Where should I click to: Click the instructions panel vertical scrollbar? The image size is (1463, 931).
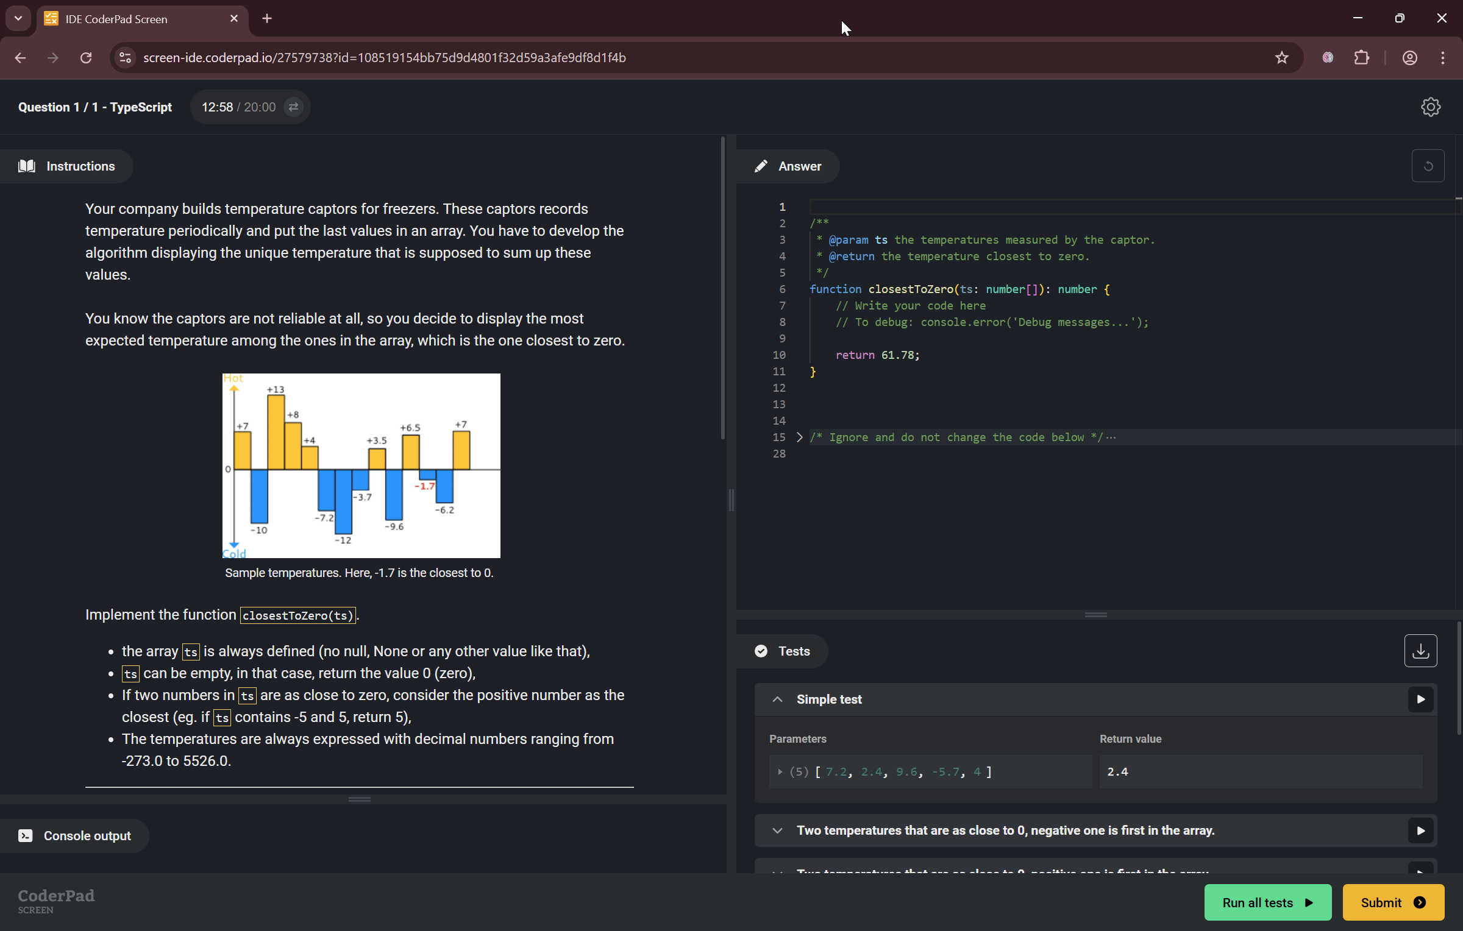[x=723, y=288]
